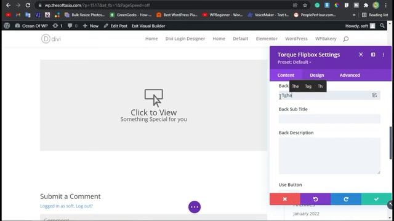394x221 pixels.
Task: Open the GreenGeeks bookmark
Action: 131,15
